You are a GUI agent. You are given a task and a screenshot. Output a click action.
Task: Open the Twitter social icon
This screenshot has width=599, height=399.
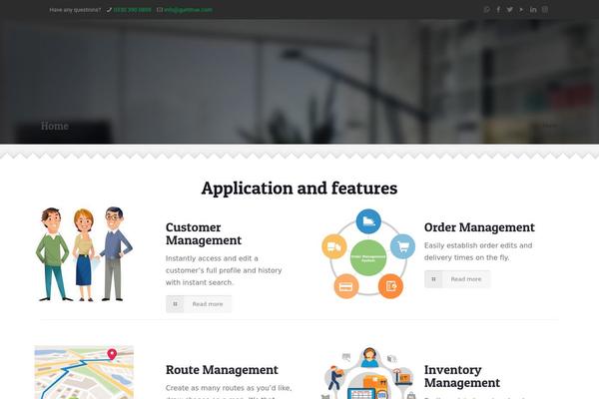[509, 10]
